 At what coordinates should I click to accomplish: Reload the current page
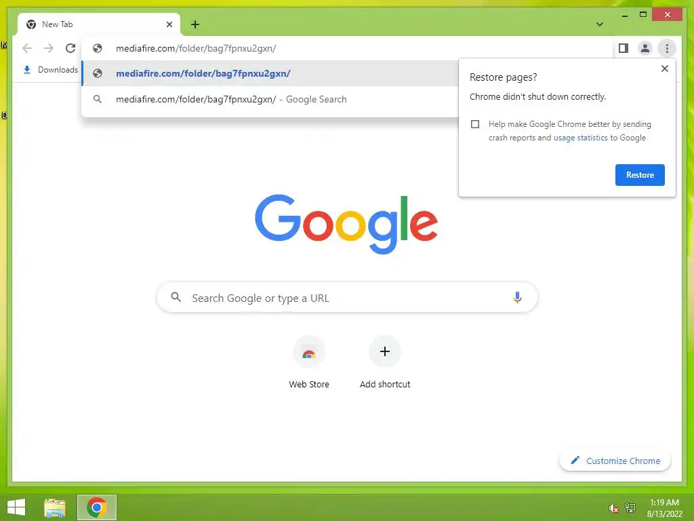tap(70, 48)
